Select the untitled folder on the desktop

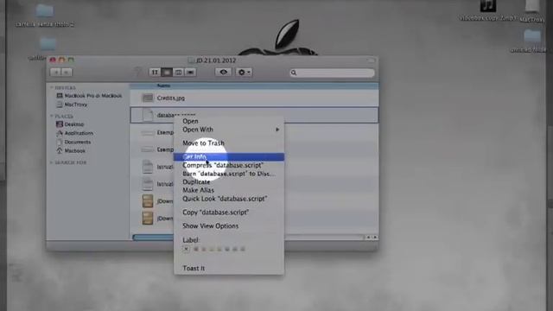point(531,41)
